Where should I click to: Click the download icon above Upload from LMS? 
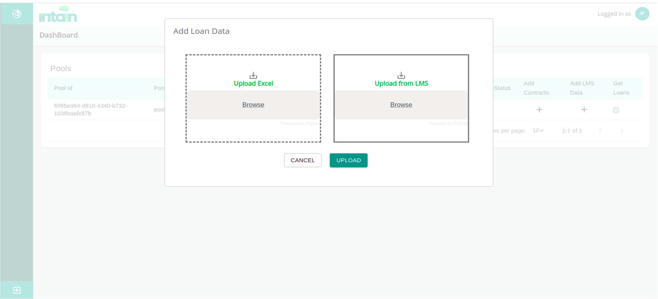point(401,75)
